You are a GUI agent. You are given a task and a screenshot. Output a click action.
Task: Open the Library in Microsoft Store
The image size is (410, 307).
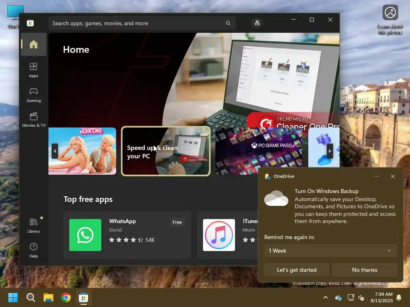click(34, 225)
